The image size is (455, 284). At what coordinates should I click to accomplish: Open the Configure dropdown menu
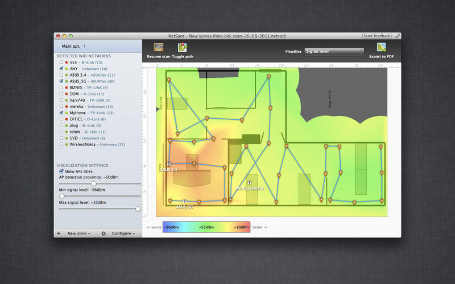point(123,233)
